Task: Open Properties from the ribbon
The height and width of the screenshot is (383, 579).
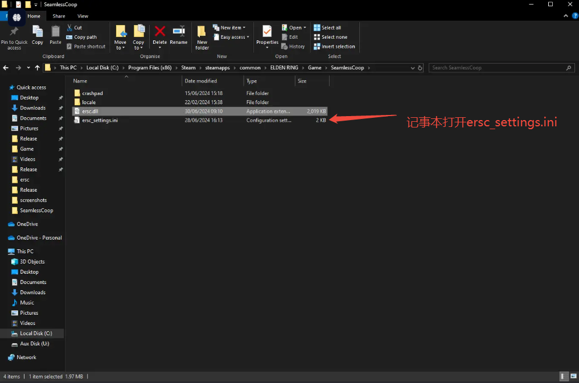Action: tap(267, 35)
